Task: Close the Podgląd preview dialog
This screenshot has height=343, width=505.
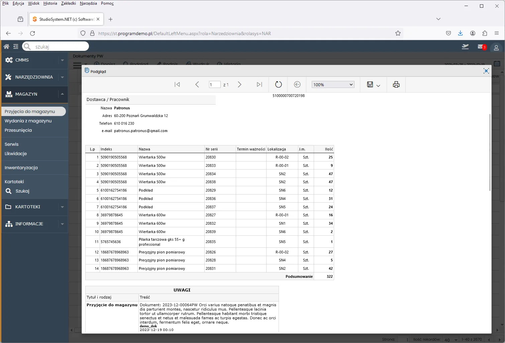Action: tap(486, 71)
